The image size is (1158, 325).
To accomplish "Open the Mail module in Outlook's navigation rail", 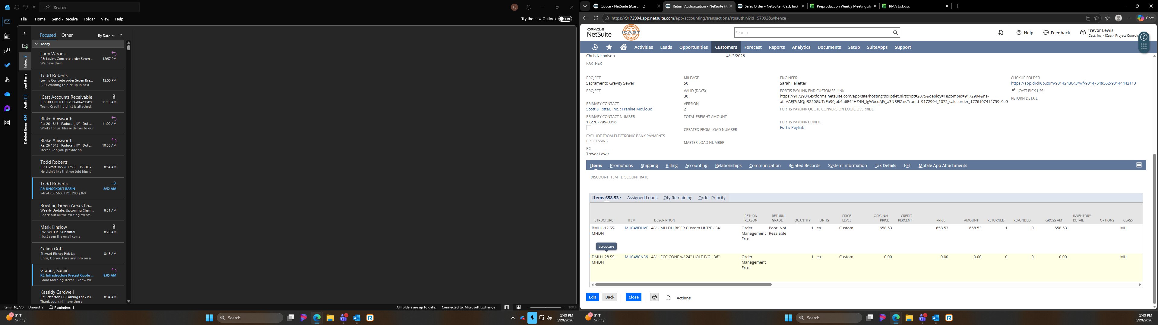I will (x=7, y=22).
